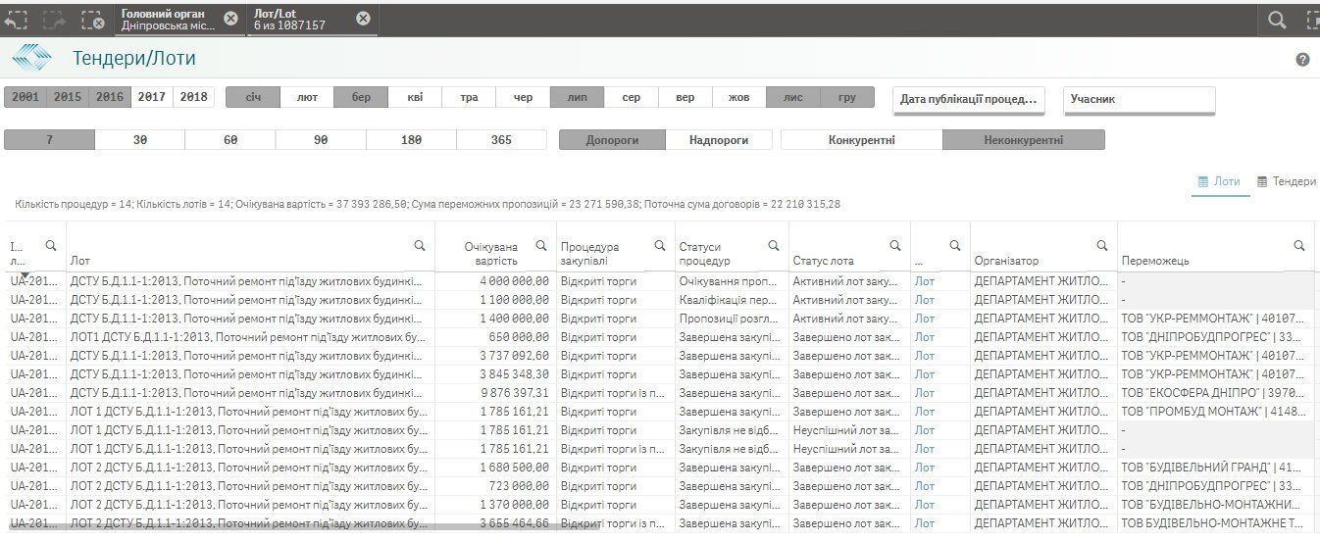Click the step back selection icon
The width and height of the screenshot is (1320, 542).
[x=16, y=19]
